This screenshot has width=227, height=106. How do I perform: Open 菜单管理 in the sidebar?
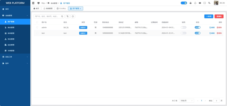click(x=15, y=33)
